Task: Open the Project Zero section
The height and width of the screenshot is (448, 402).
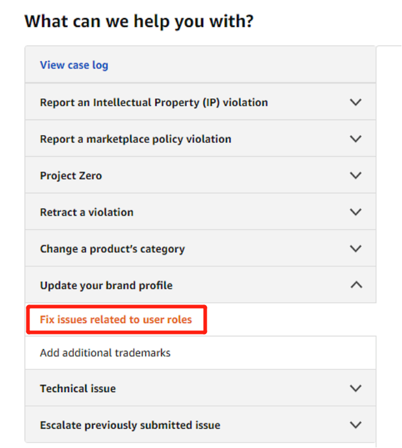Action: tap(201, 175)
